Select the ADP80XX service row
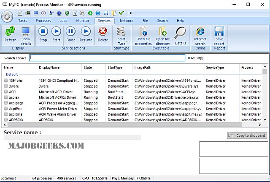This screenshot has width=270, height=182. click(132, 120)
